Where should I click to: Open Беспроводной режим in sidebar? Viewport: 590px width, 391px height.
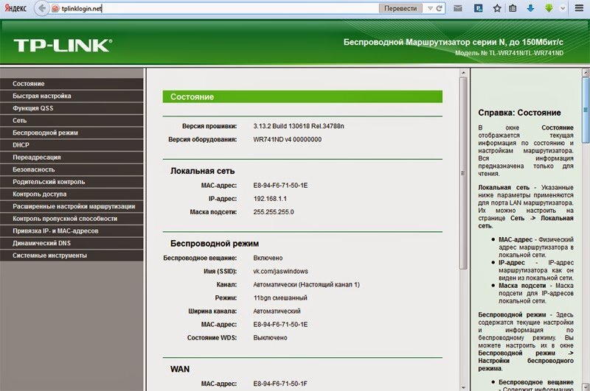[72, 133]
